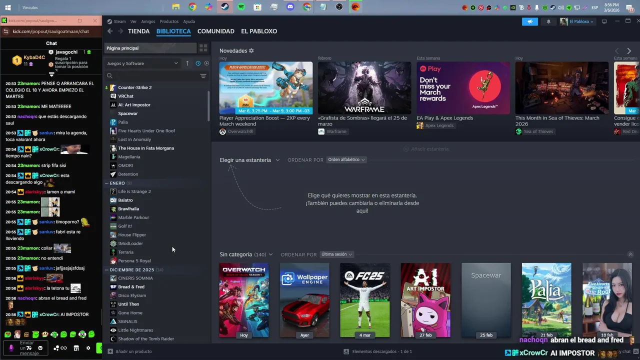This screenshot has width=640, height=360.
Task: Open File Explorer from the taskbar
Action: [x=176, y=7]
